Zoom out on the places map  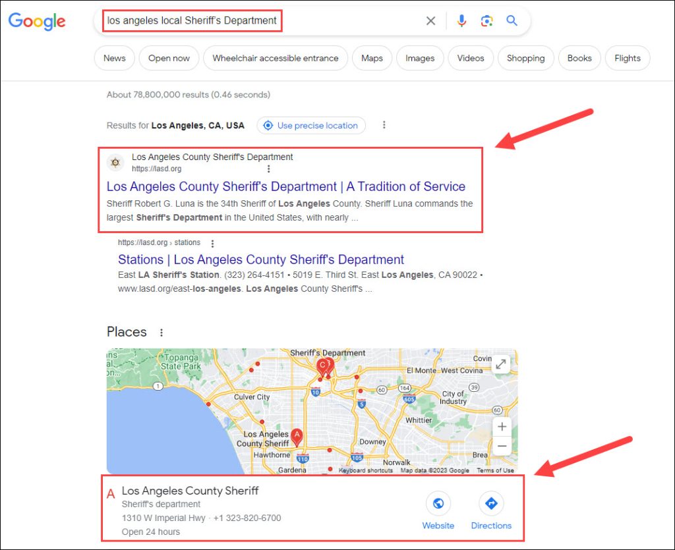pyautogui.click(x=502, y=446)
